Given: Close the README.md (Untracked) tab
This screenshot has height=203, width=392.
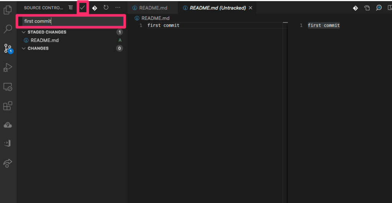Looking at the screenshot, I should [x=250, y=8].
